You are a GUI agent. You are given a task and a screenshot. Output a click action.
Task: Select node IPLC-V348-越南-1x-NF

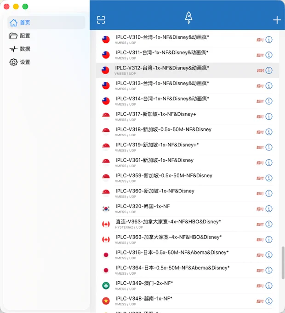pyautogui.click(x=188, y=301)
